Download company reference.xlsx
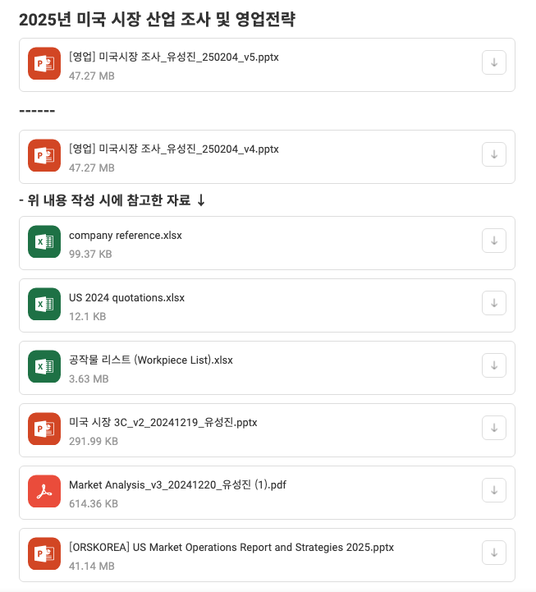Image resolution: width=536 pixels, height=592 pixels. click(493, 241)
